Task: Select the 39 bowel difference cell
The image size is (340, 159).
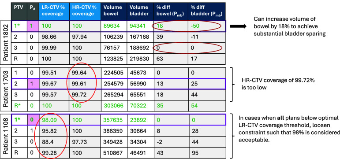Action: coord(171,37)
